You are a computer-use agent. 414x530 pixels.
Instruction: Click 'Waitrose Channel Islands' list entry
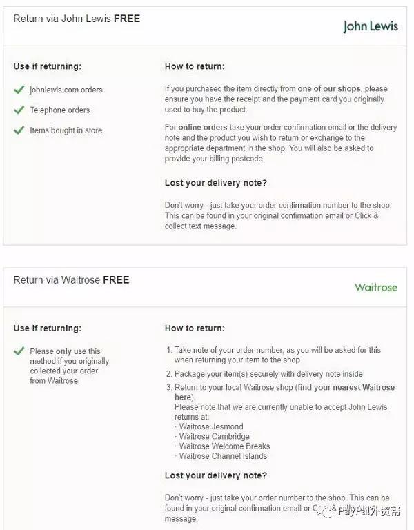[x=223, y=456]
